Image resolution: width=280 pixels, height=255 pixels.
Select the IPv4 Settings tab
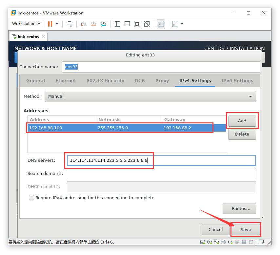pos(195,81)
